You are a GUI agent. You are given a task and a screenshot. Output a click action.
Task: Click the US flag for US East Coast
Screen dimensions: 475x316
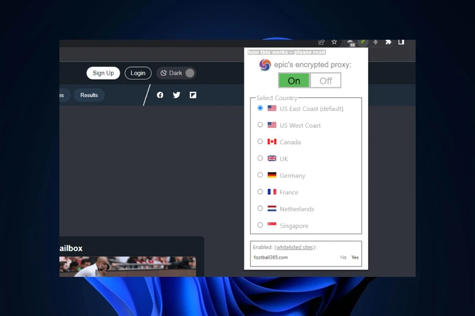tap(272, 108)
